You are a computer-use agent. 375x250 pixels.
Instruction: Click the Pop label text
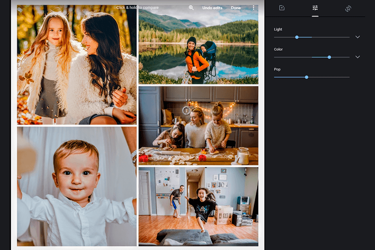277,69
